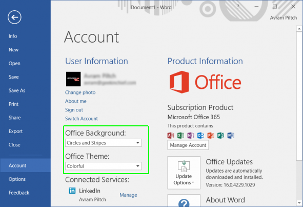Image resolution: width=303 pixels, height=207 pixels.
Task: Click the 'Connected Services:' heading
Action: pyautogui.click(x=97, y=180)
